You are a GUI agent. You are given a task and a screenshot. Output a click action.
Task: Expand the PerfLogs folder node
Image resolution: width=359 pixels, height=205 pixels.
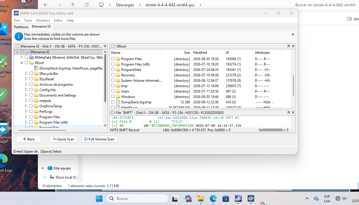coord(26,111)
